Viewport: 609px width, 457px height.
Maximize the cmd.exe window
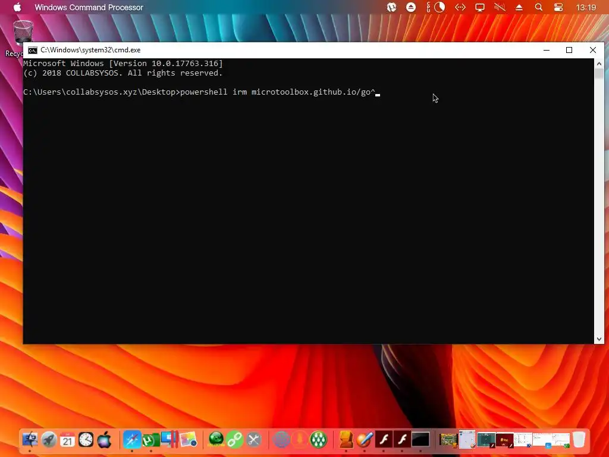pyautogui.click(x=569, y=50)
